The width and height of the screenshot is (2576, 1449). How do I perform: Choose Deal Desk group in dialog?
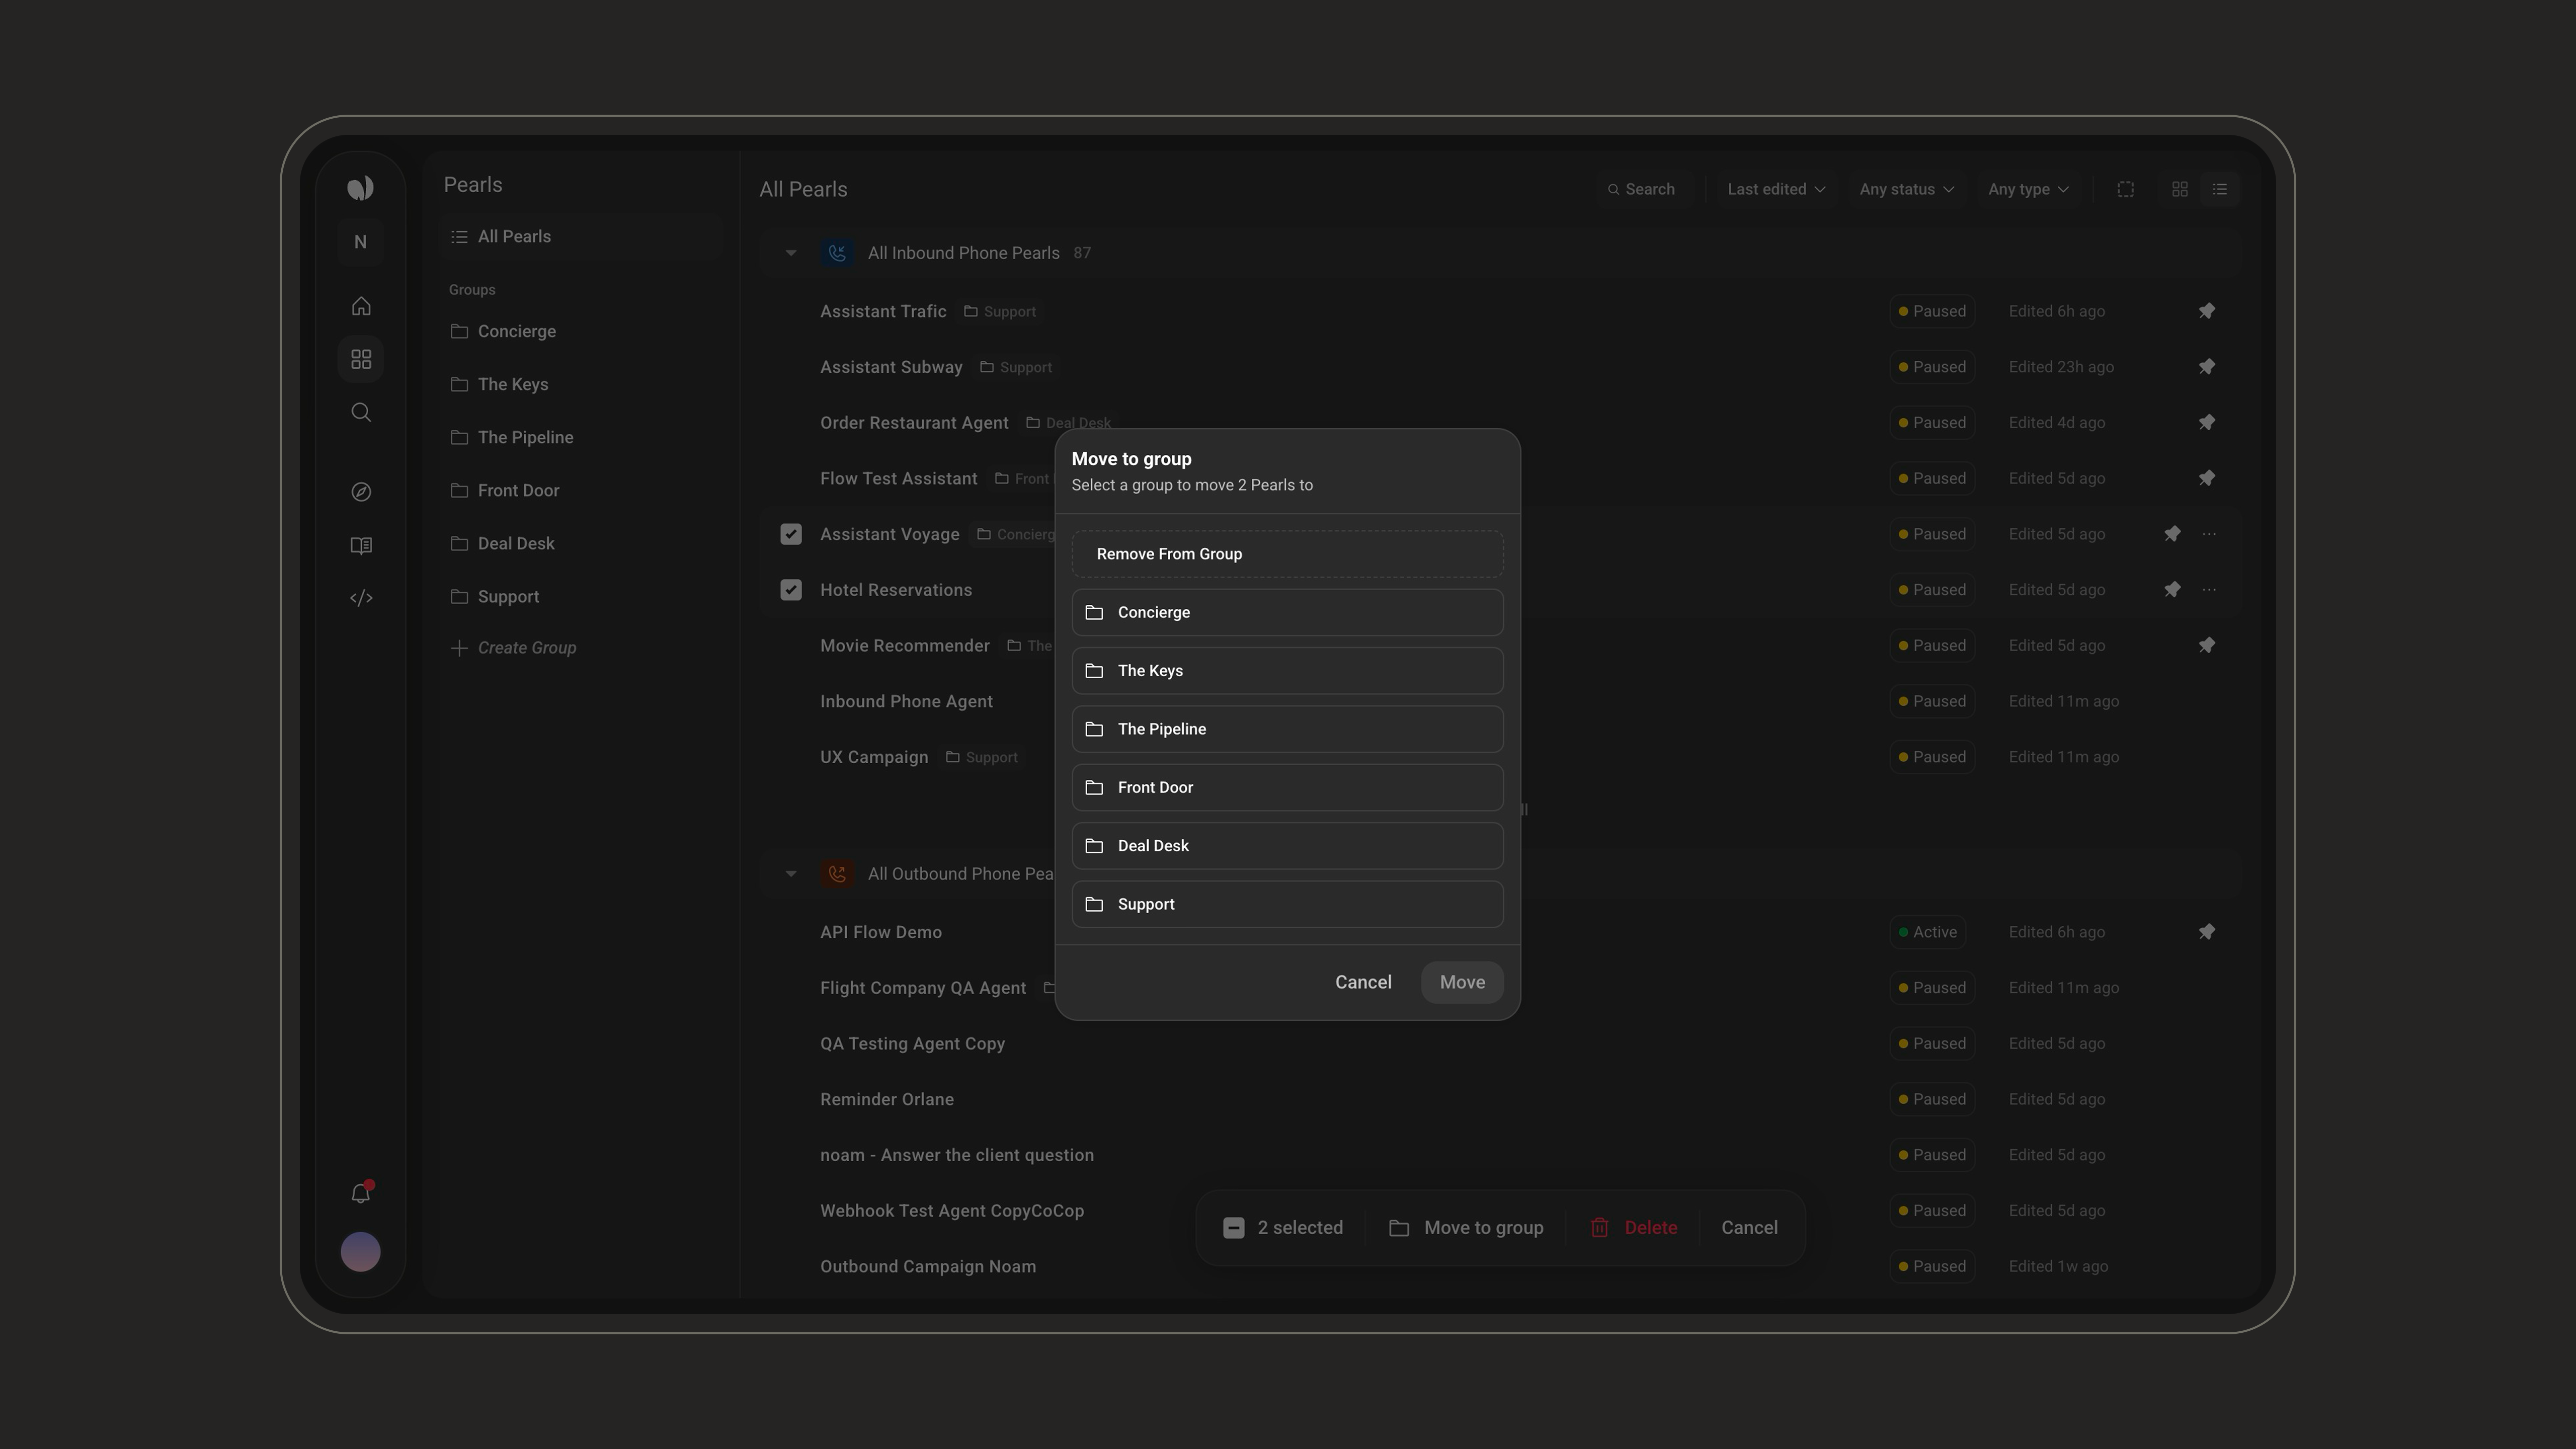1287,846
